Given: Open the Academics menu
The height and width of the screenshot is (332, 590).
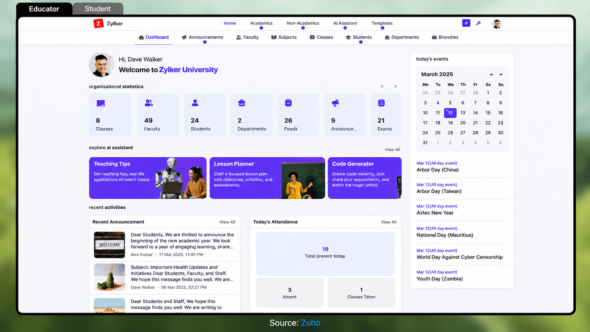Looking at the screenshot, I should (x=261, y=23).
